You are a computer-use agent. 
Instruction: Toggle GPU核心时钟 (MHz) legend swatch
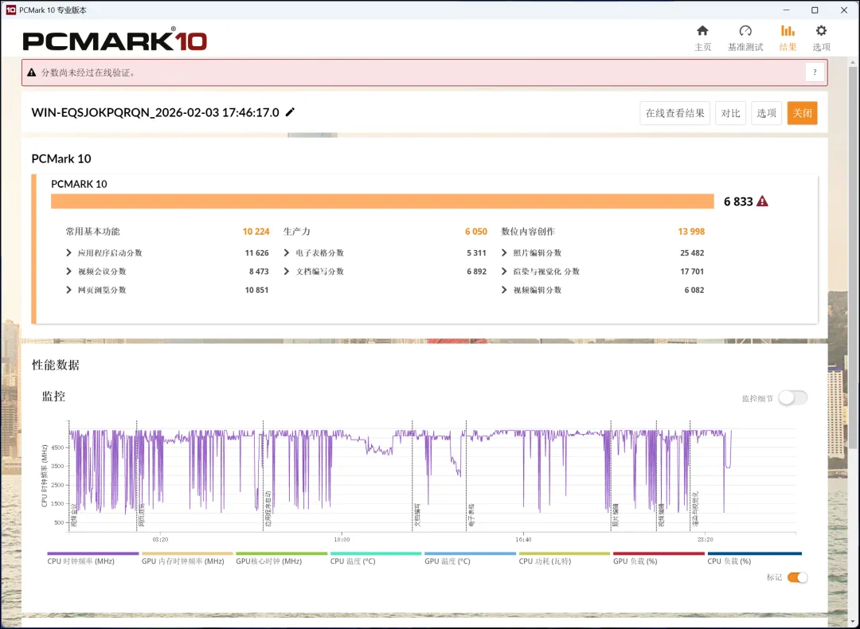click(x=281, y=553)
